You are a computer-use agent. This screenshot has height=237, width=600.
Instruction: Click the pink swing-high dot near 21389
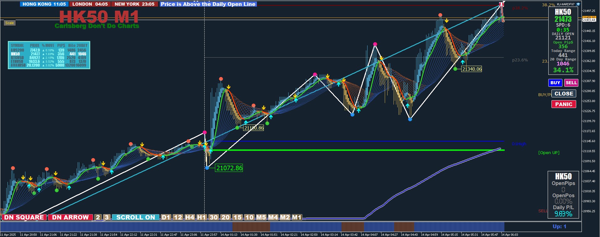(375, 44)
